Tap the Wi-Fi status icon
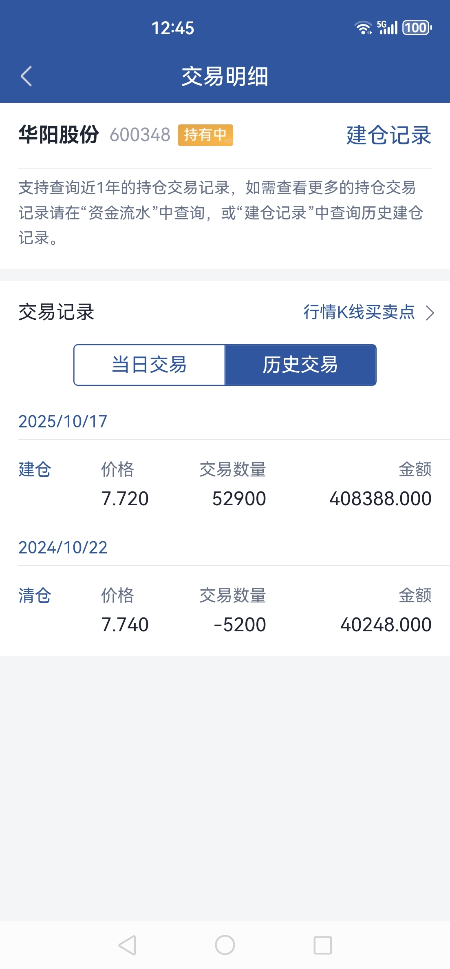This screenshot has height=969, width=450. [363, 28]
